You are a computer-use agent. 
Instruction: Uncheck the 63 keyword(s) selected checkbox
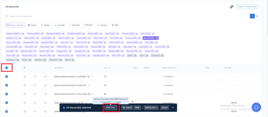64,108
